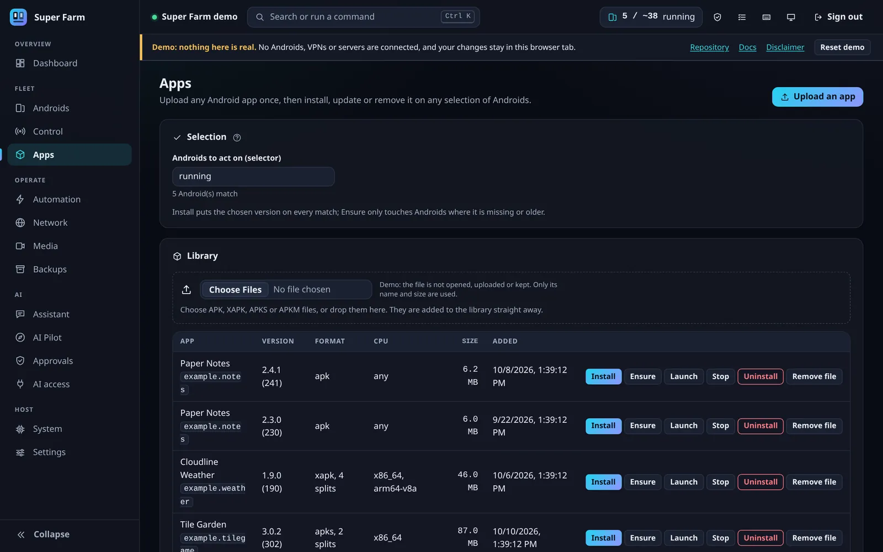Viewport: 883px width, 552px height.
Task: Collapse the Selection section header
Action: tap(199, 137)
